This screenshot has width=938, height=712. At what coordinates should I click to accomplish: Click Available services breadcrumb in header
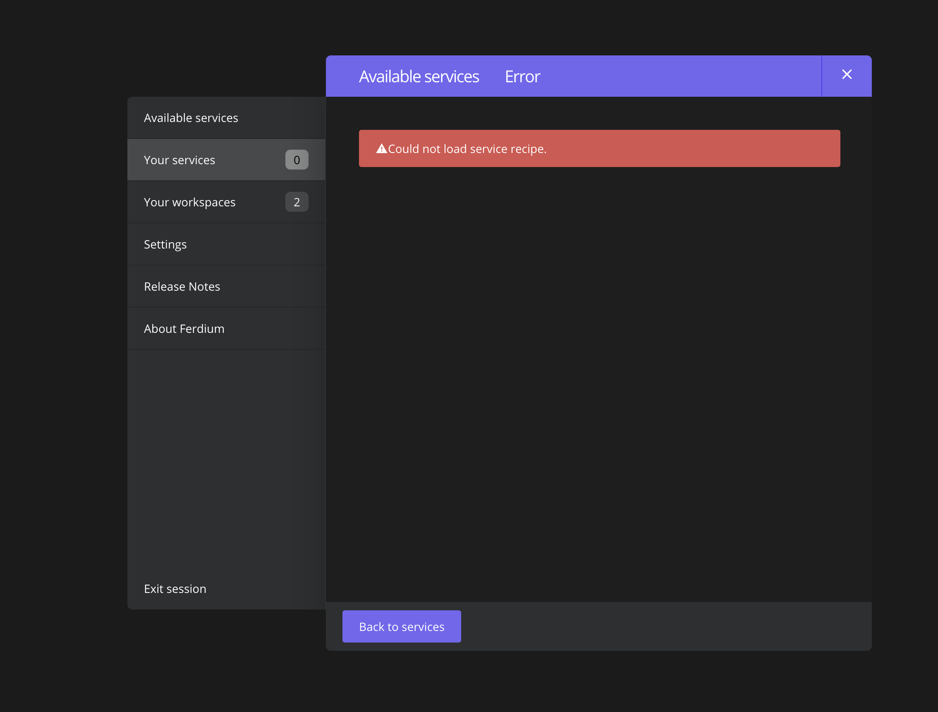point(419,77)
